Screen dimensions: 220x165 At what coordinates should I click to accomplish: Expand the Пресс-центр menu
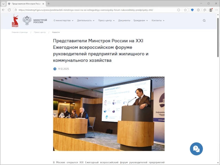click(x=106, y=21)
